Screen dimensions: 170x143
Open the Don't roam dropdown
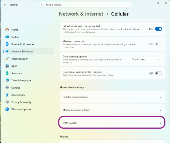click(146, 59)
